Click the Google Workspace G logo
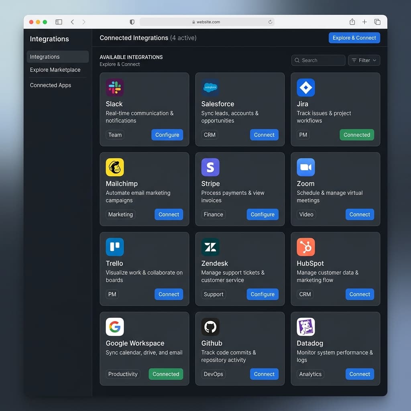The height and width of the screenshot is (411, 411). click(x=115, y=327)
